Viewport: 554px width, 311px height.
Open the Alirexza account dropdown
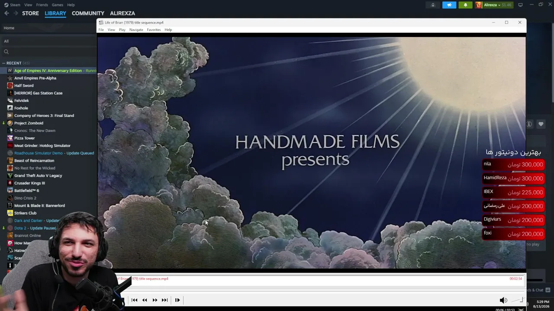pyautogui.click(x=493, y=5)
